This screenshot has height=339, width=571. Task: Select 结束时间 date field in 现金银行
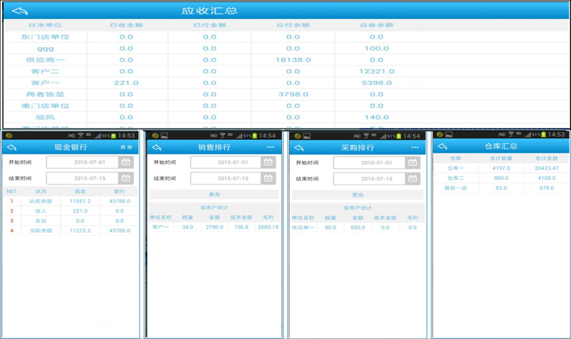point(82,178)
